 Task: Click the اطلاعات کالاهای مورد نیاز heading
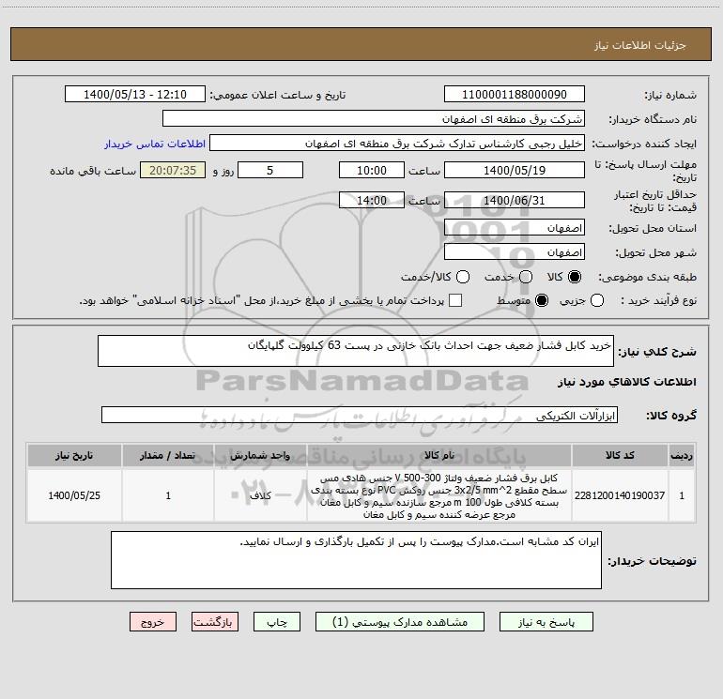(x=626, y=382)
